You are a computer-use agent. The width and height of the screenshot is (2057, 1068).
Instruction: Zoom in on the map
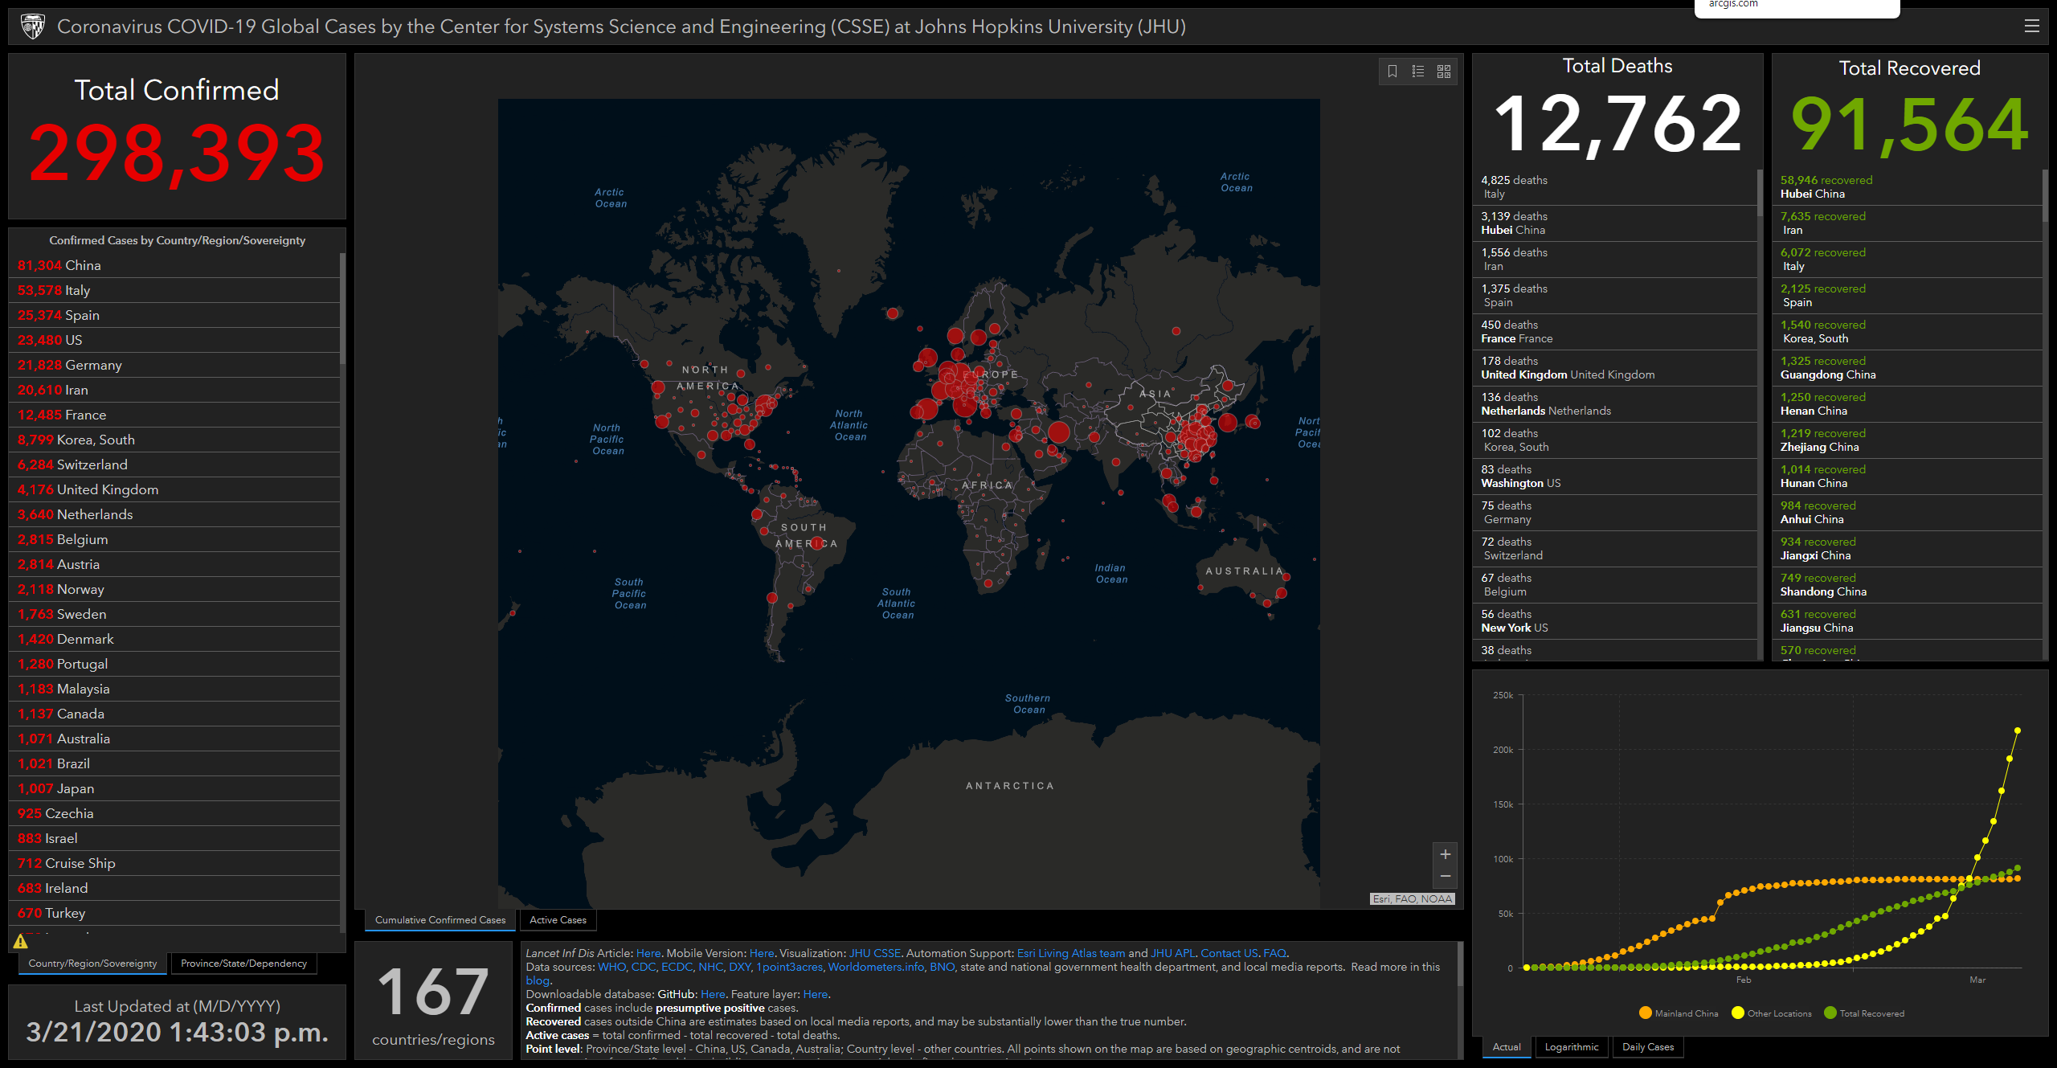1445,854
